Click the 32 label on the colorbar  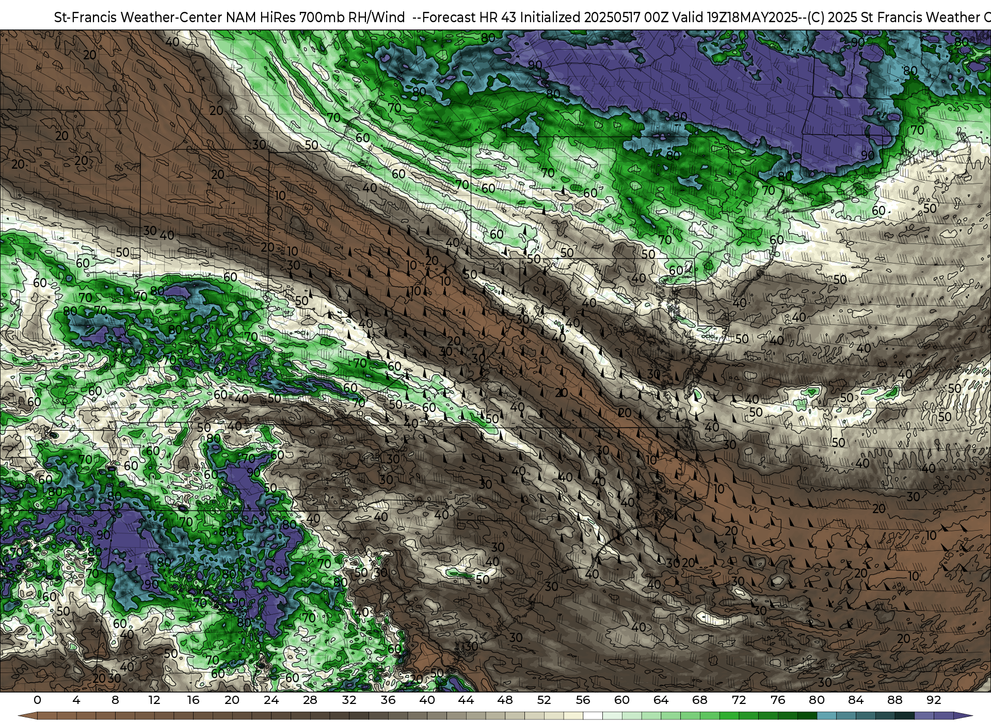click(x=349, y=700)
